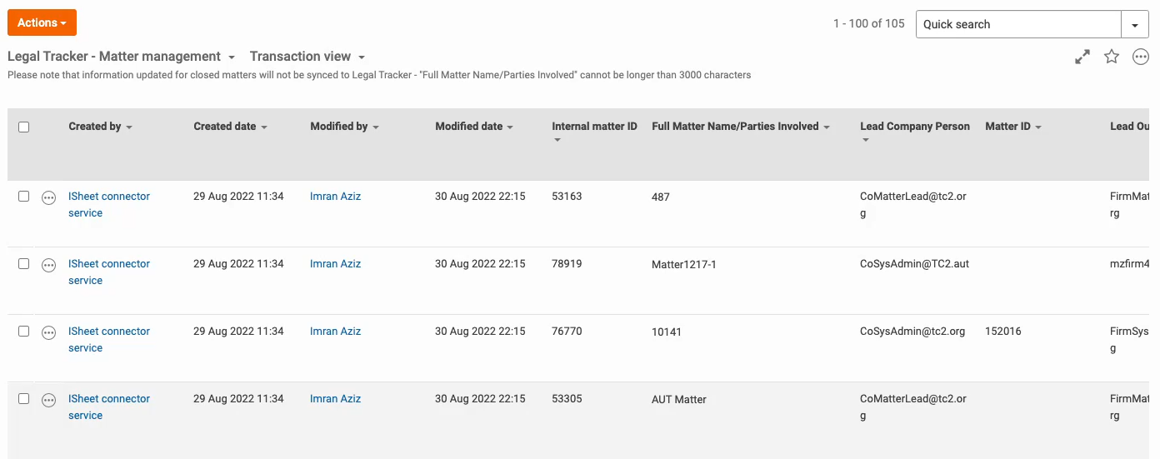Open Imran Aziz link in first row
Viewport: 1160px width, 459px height.
(x=335, y=197)
